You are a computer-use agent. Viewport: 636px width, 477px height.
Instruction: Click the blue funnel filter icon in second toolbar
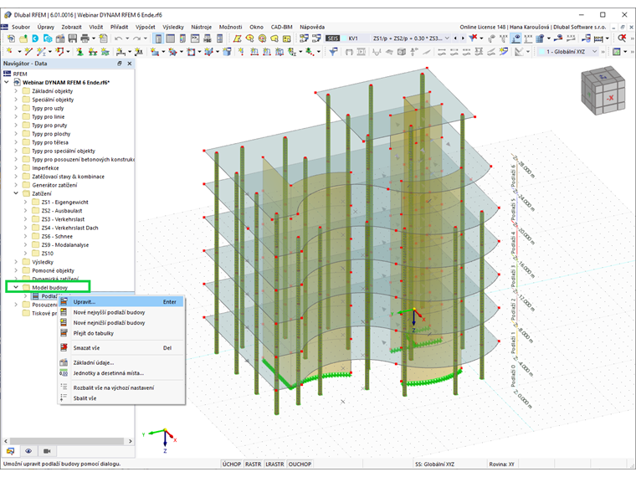point(333,52)
